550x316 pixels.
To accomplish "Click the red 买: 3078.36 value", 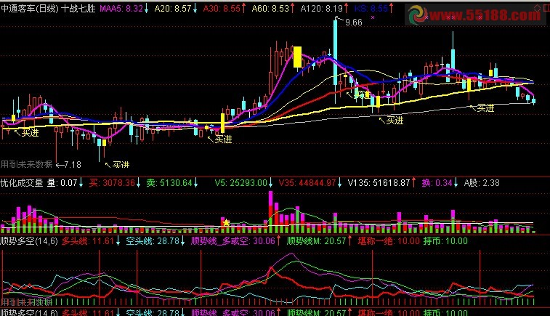I will [x=112, y=183].
